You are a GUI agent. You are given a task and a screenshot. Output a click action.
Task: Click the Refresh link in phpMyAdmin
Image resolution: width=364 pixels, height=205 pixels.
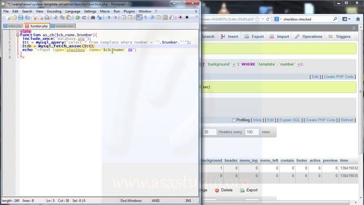[347, 120]
